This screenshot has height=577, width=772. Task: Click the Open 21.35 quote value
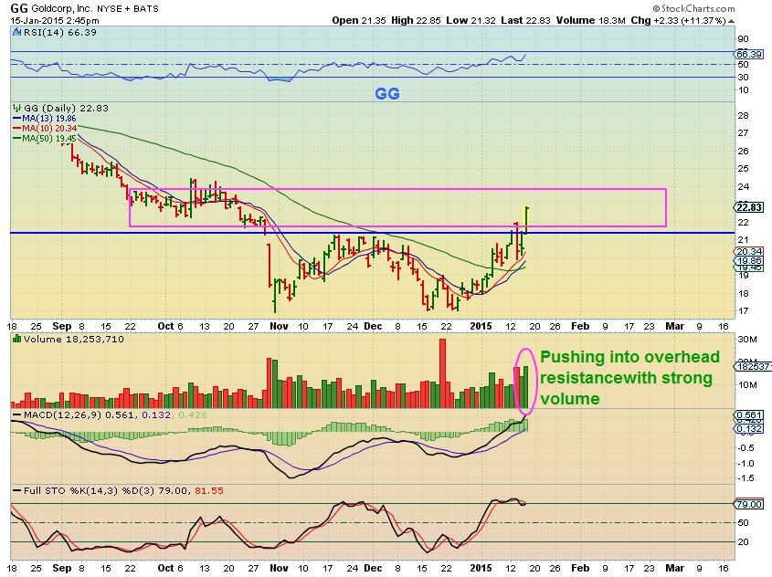(359, 21)
